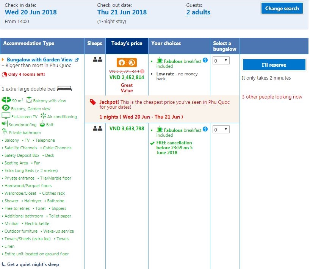Click the external link icon beside bungalow name

[x=77, y=60]
